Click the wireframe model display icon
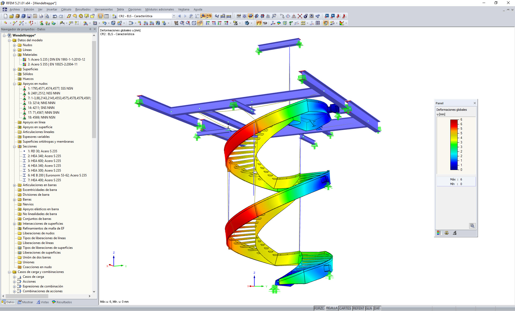 [194, 23]
